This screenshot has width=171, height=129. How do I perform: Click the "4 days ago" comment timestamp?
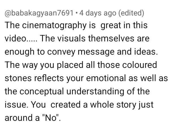98,13
